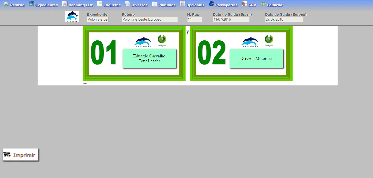
Task: Click the scissors icon below card 01
Action: click(x=85, y=83)
